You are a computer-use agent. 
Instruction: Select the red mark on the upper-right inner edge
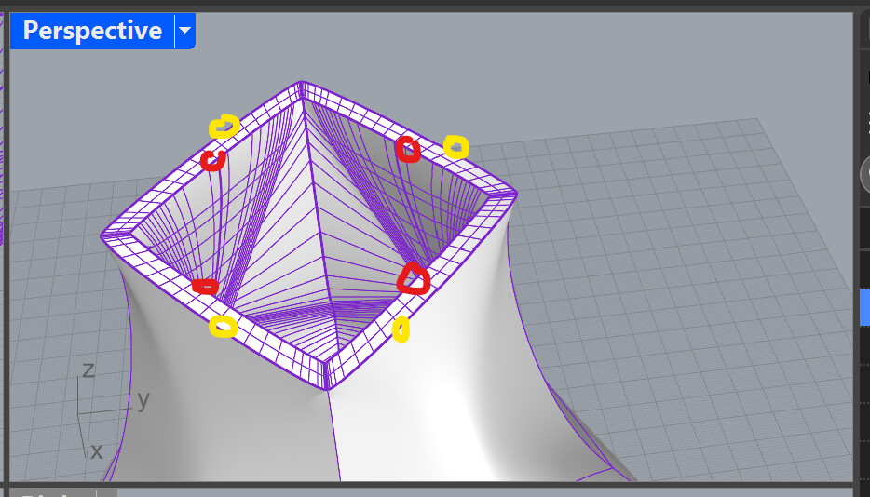click(407, 149)
